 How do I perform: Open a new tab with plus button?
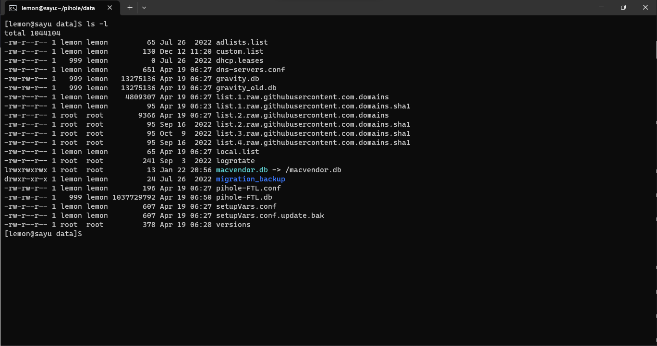point(130,8)
